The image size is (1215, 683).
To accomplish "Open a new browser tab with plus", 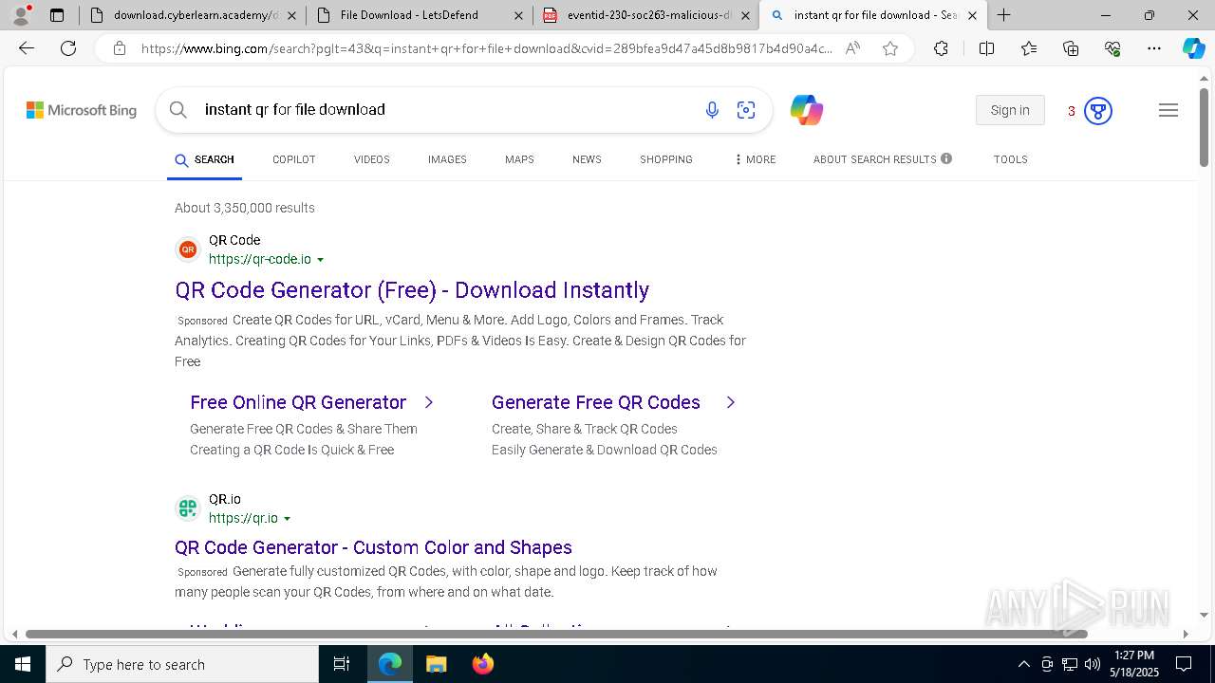I will [x=1004, y=15].
